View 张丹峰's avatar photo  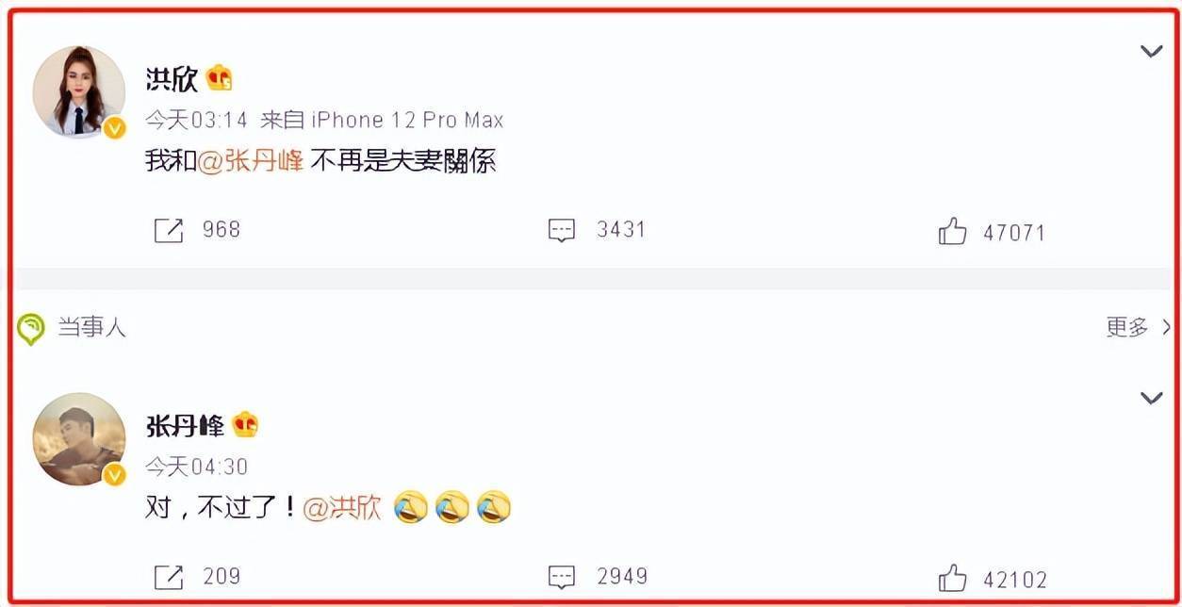click(79, 438)
